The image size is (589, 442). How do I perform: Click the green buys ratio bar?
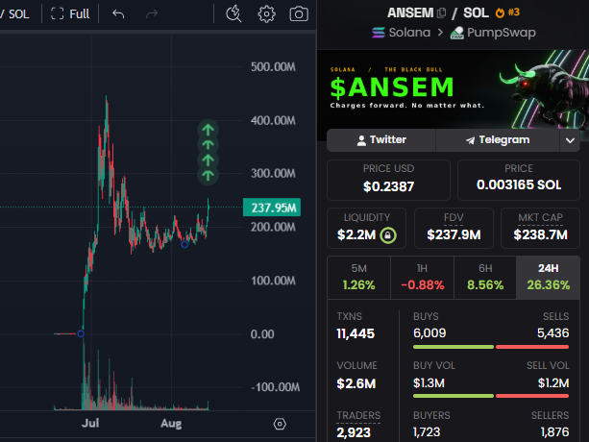454,347
